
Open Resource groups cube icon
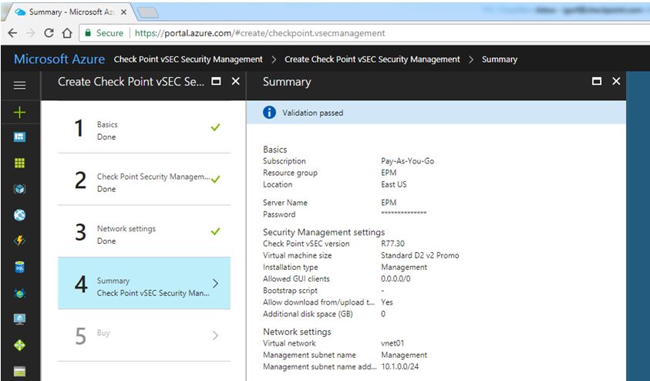pyautogui.click(x=19, y=189)
